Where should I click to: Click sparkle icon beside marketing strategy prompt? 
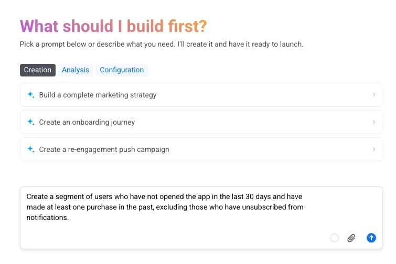[x=31, y=95]
